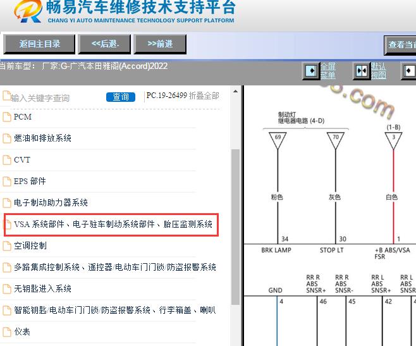Click connector 69 triangle in wiring diagram
416x346 pixels.
pos(278,140)
